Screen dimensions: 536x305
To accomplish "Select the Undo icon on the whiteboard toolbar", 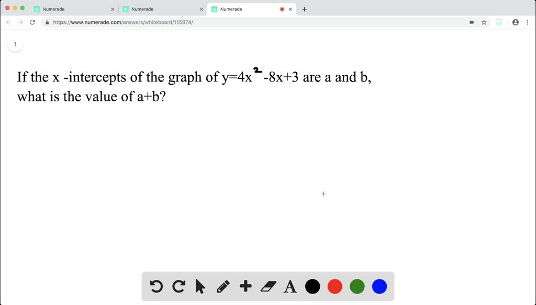I will pos(156,286).
